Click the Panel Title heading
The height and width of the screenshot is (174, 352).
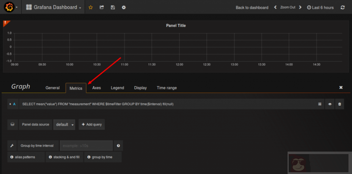[176, 26]
